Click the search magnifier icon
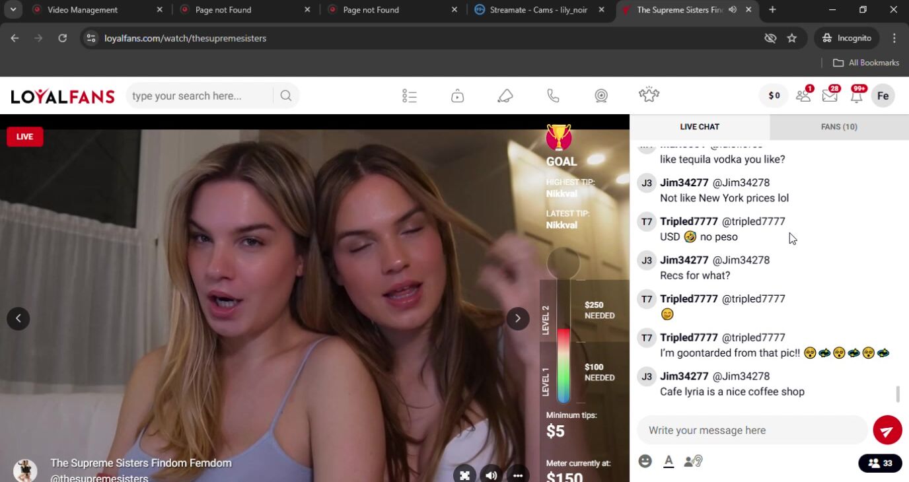Screen dimensions: 909x482 [x=285, y=96]
